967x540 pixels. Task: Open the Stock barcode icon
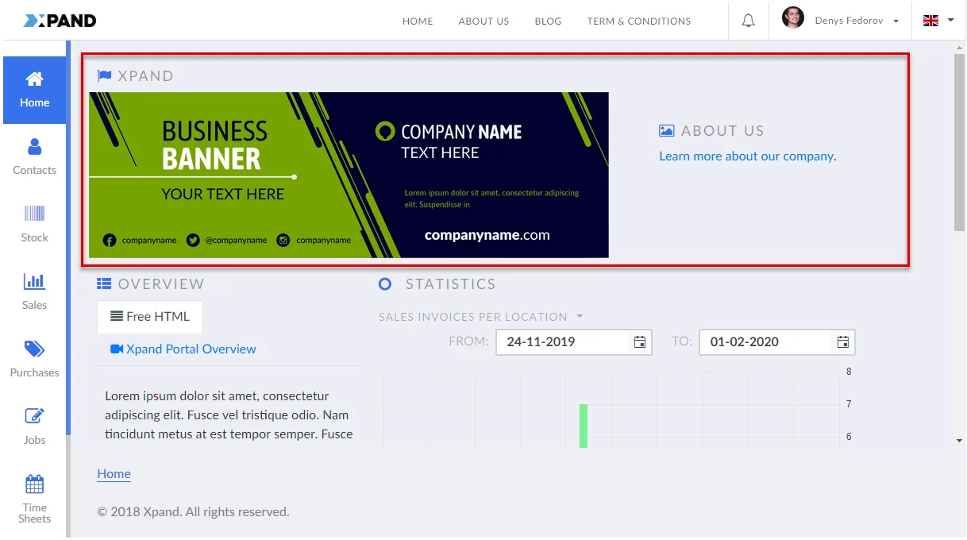34,214
